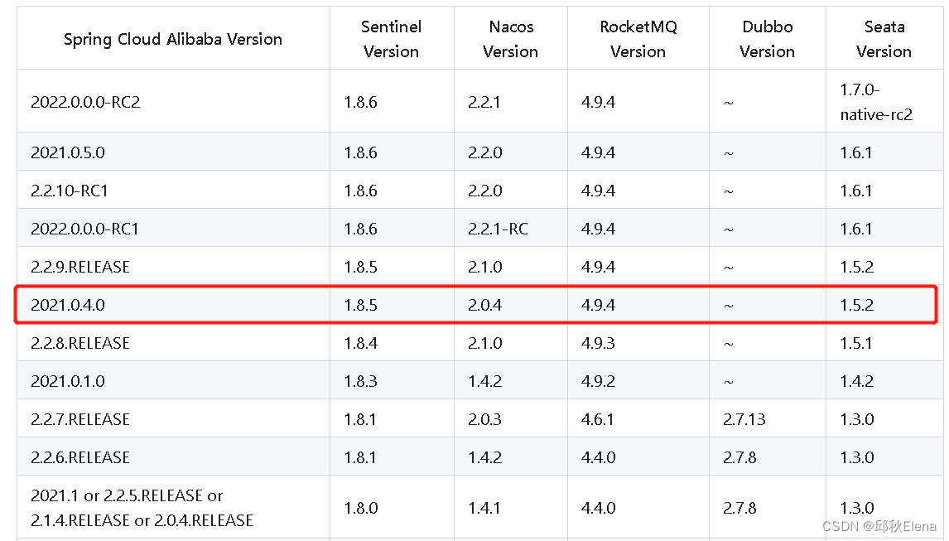Click the "Nacos Version" column header
Screen dimensions: 949x541
[510, 39]
